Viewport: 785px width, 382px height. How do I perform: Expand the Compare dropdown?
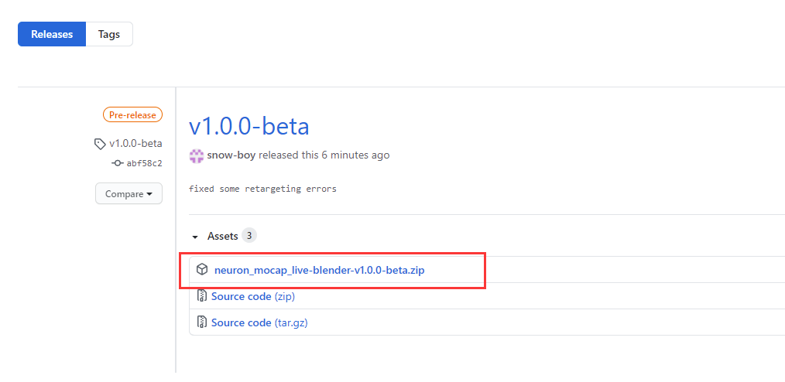click(129, 194)
